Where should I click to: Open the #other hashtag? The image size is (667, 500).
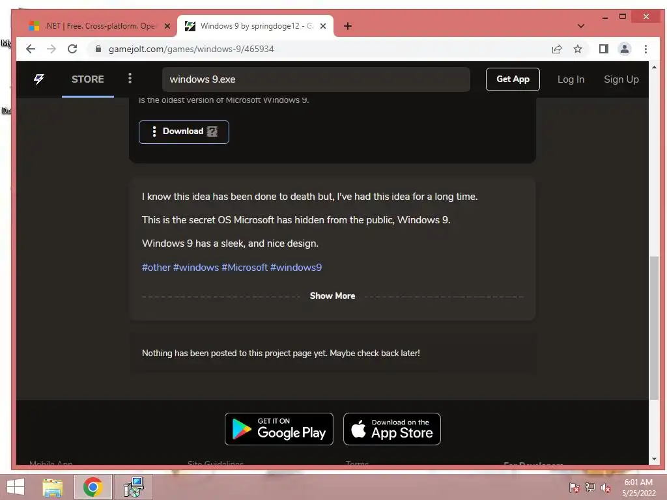156,268
